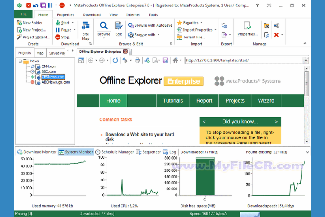Select Torrent File import
The height and width of the screenshot is (217, 325).
tap(191, 37)
